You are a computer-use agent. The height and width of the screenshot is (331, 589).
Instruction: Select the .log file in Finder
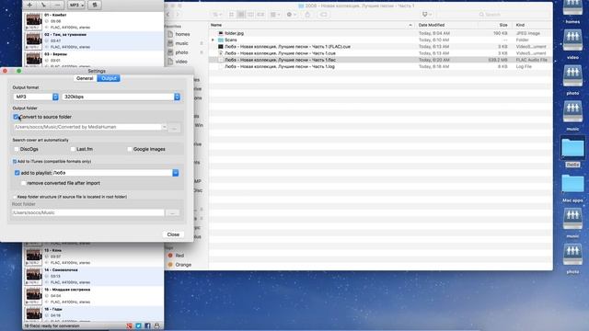coord(380,67)
